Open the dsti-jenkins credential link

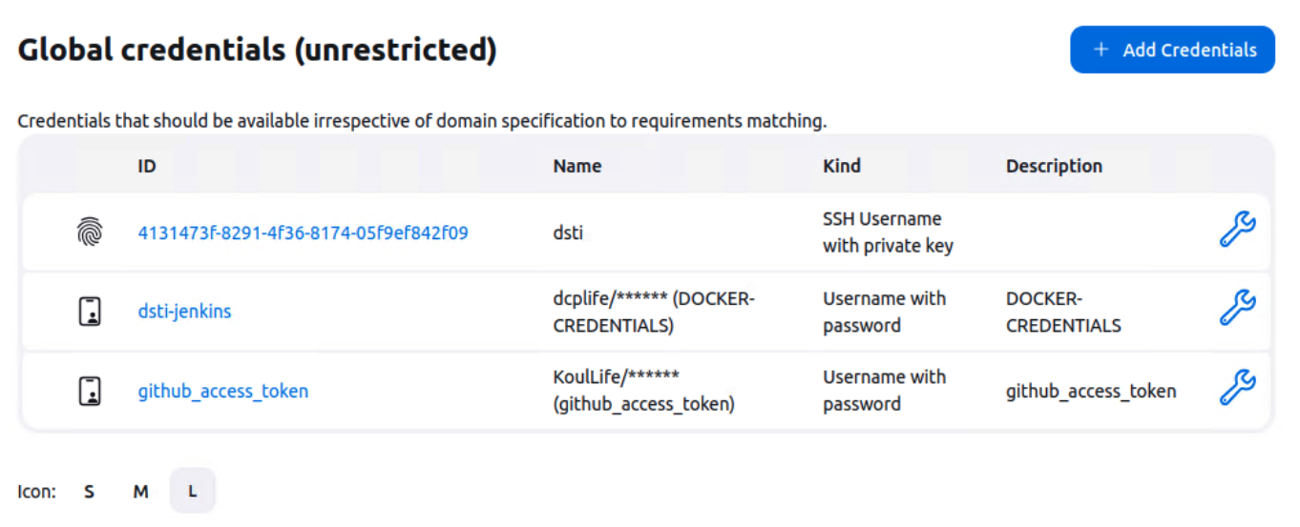[x=184, y=312]
